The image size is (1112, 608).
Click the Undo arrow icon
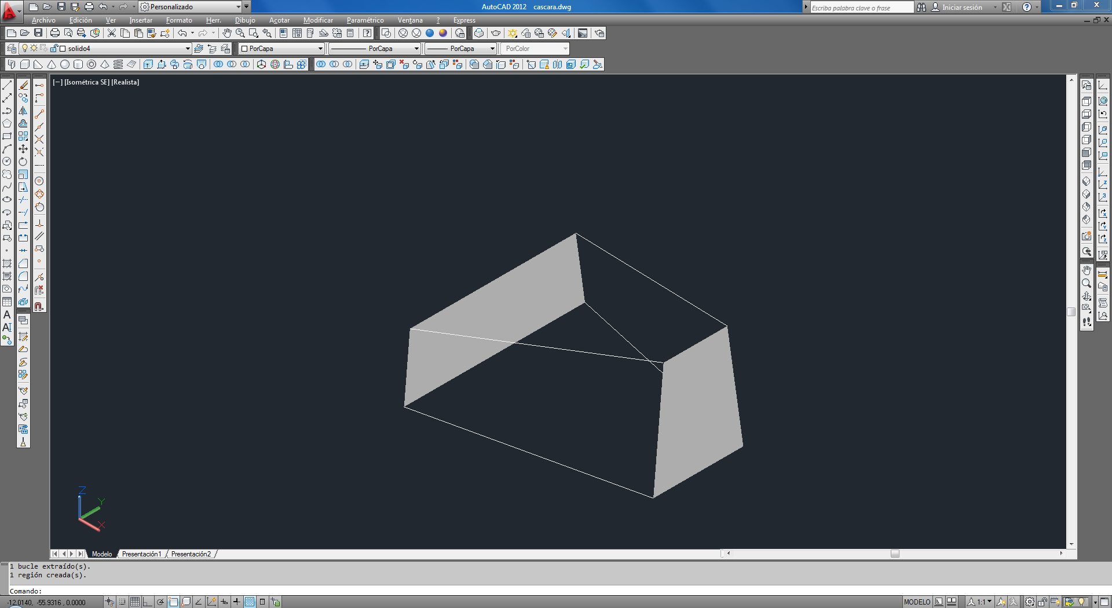click(x=182, y=33)
